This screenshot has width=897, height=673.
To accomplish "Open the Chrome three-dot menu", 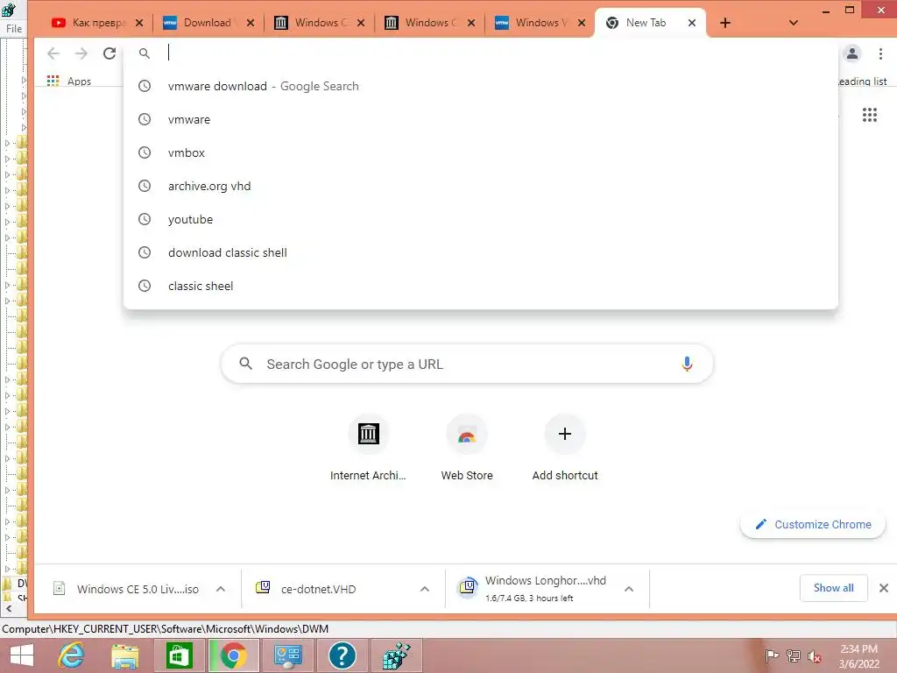I will (x=880, y=53).
